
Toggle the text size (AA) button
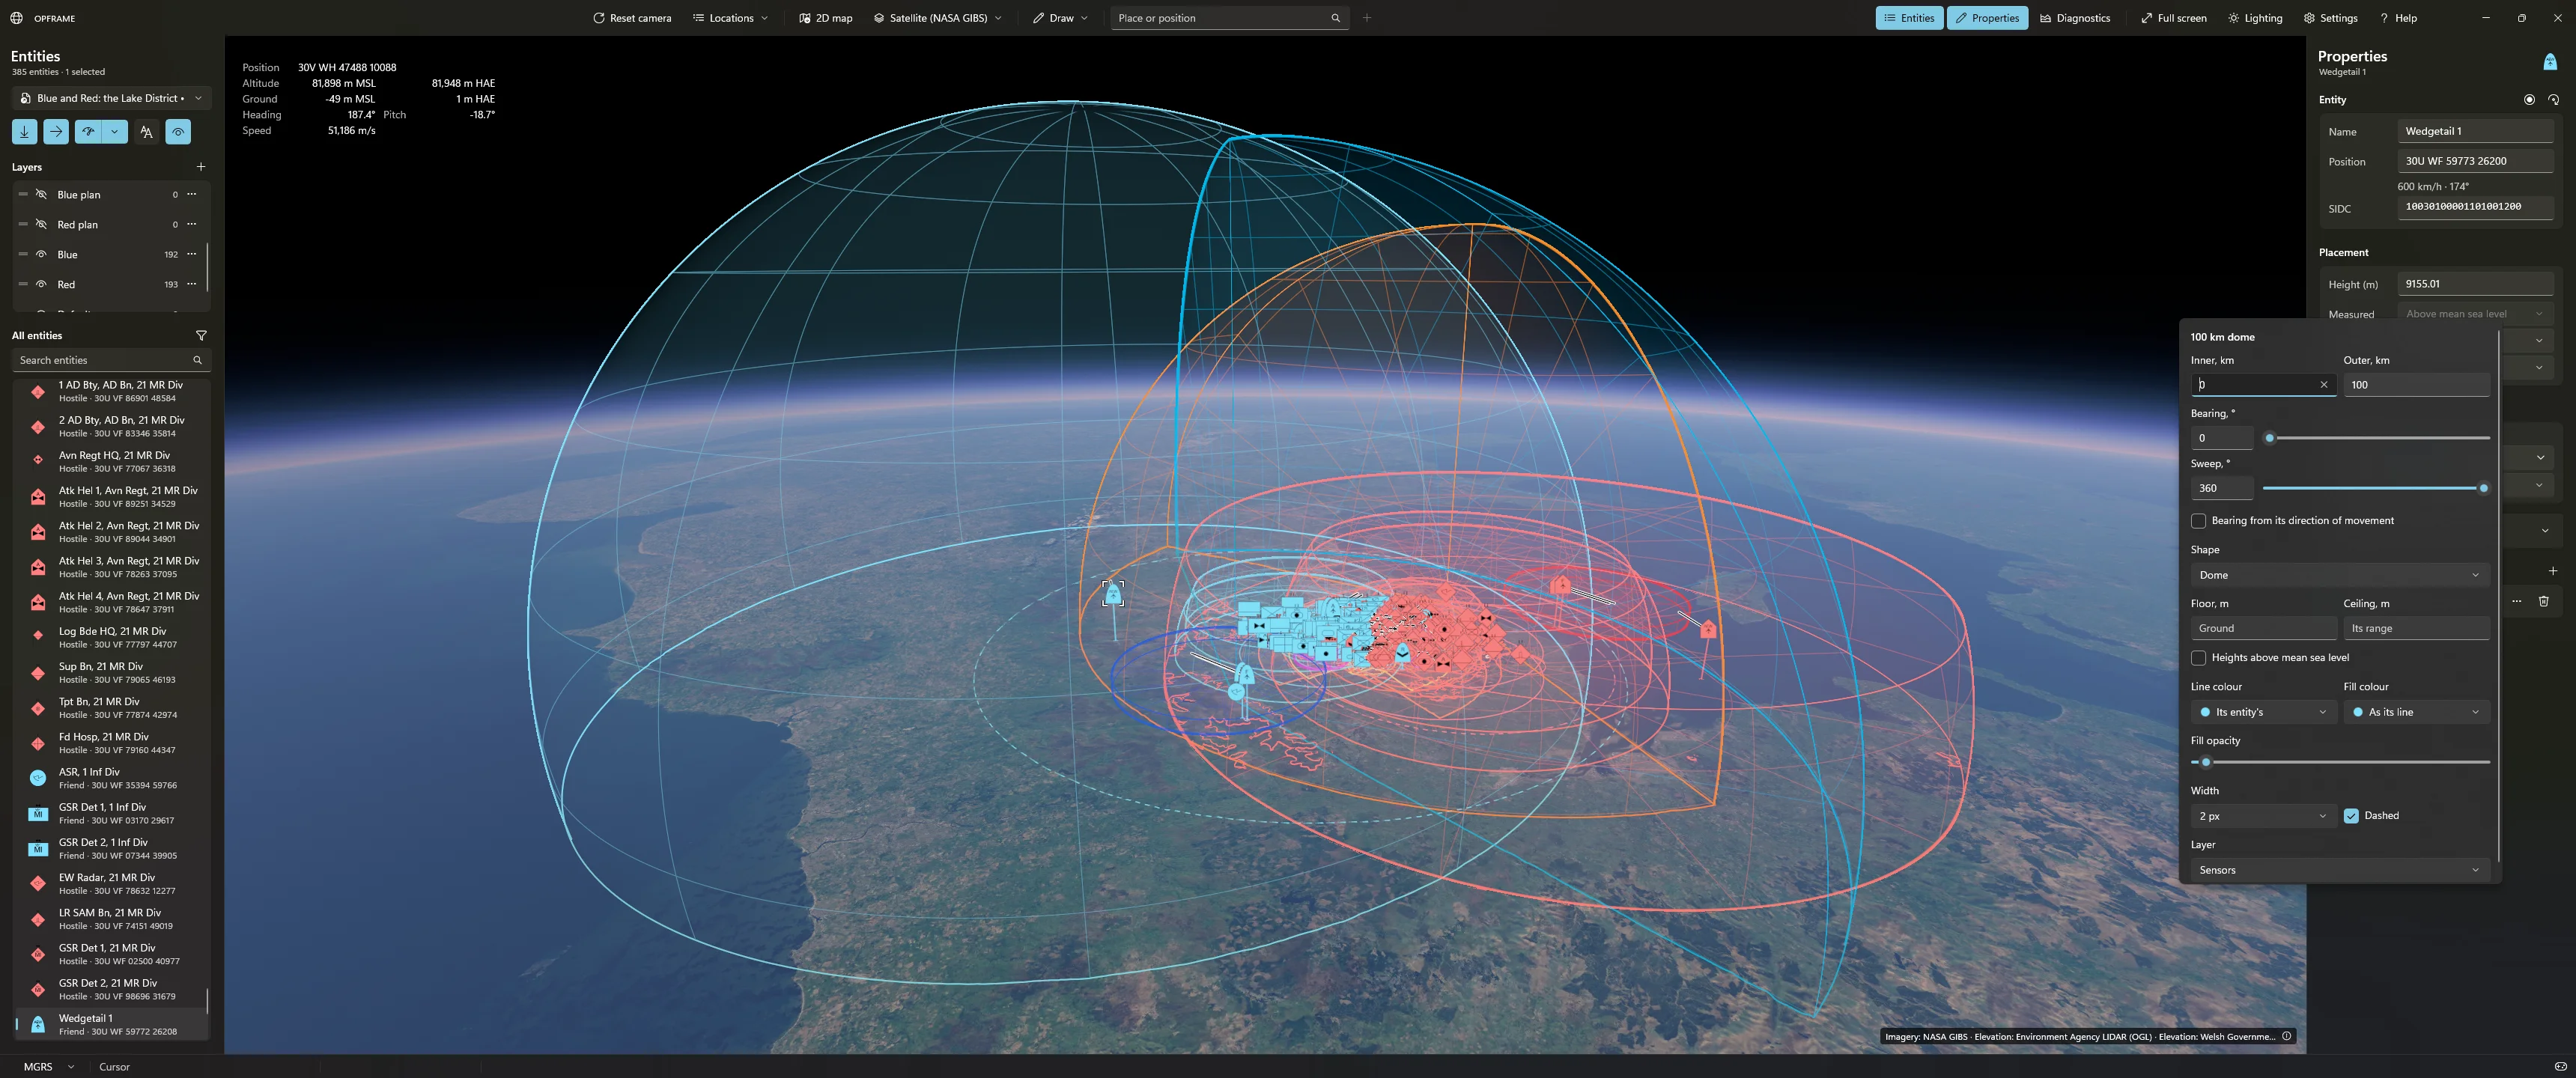point(147,132)
